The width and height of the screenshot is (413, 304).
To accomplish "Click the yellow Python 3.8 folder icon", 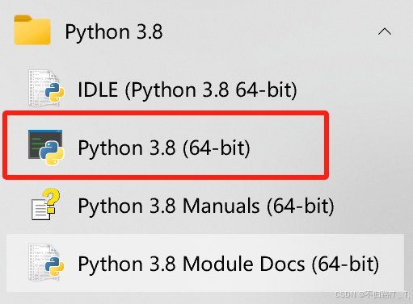I will (32, 30).
